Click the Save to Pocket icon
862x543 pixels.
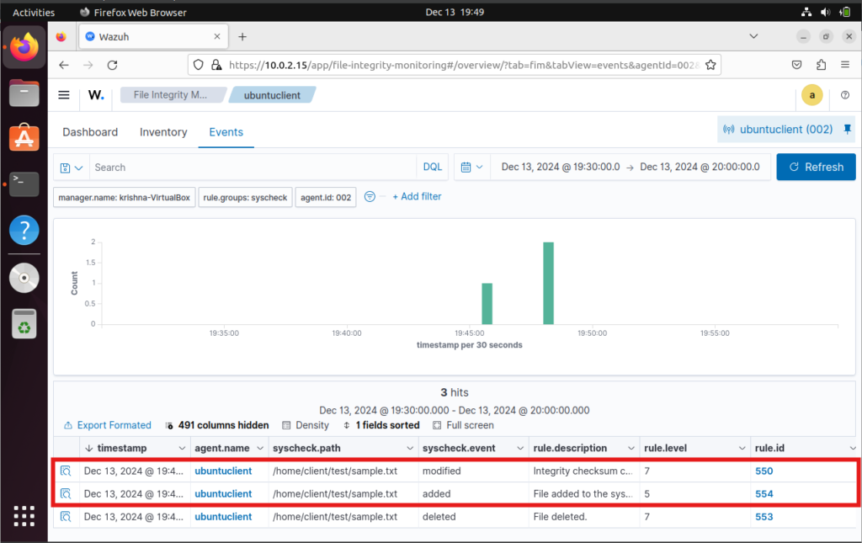(x=796, y=65)
